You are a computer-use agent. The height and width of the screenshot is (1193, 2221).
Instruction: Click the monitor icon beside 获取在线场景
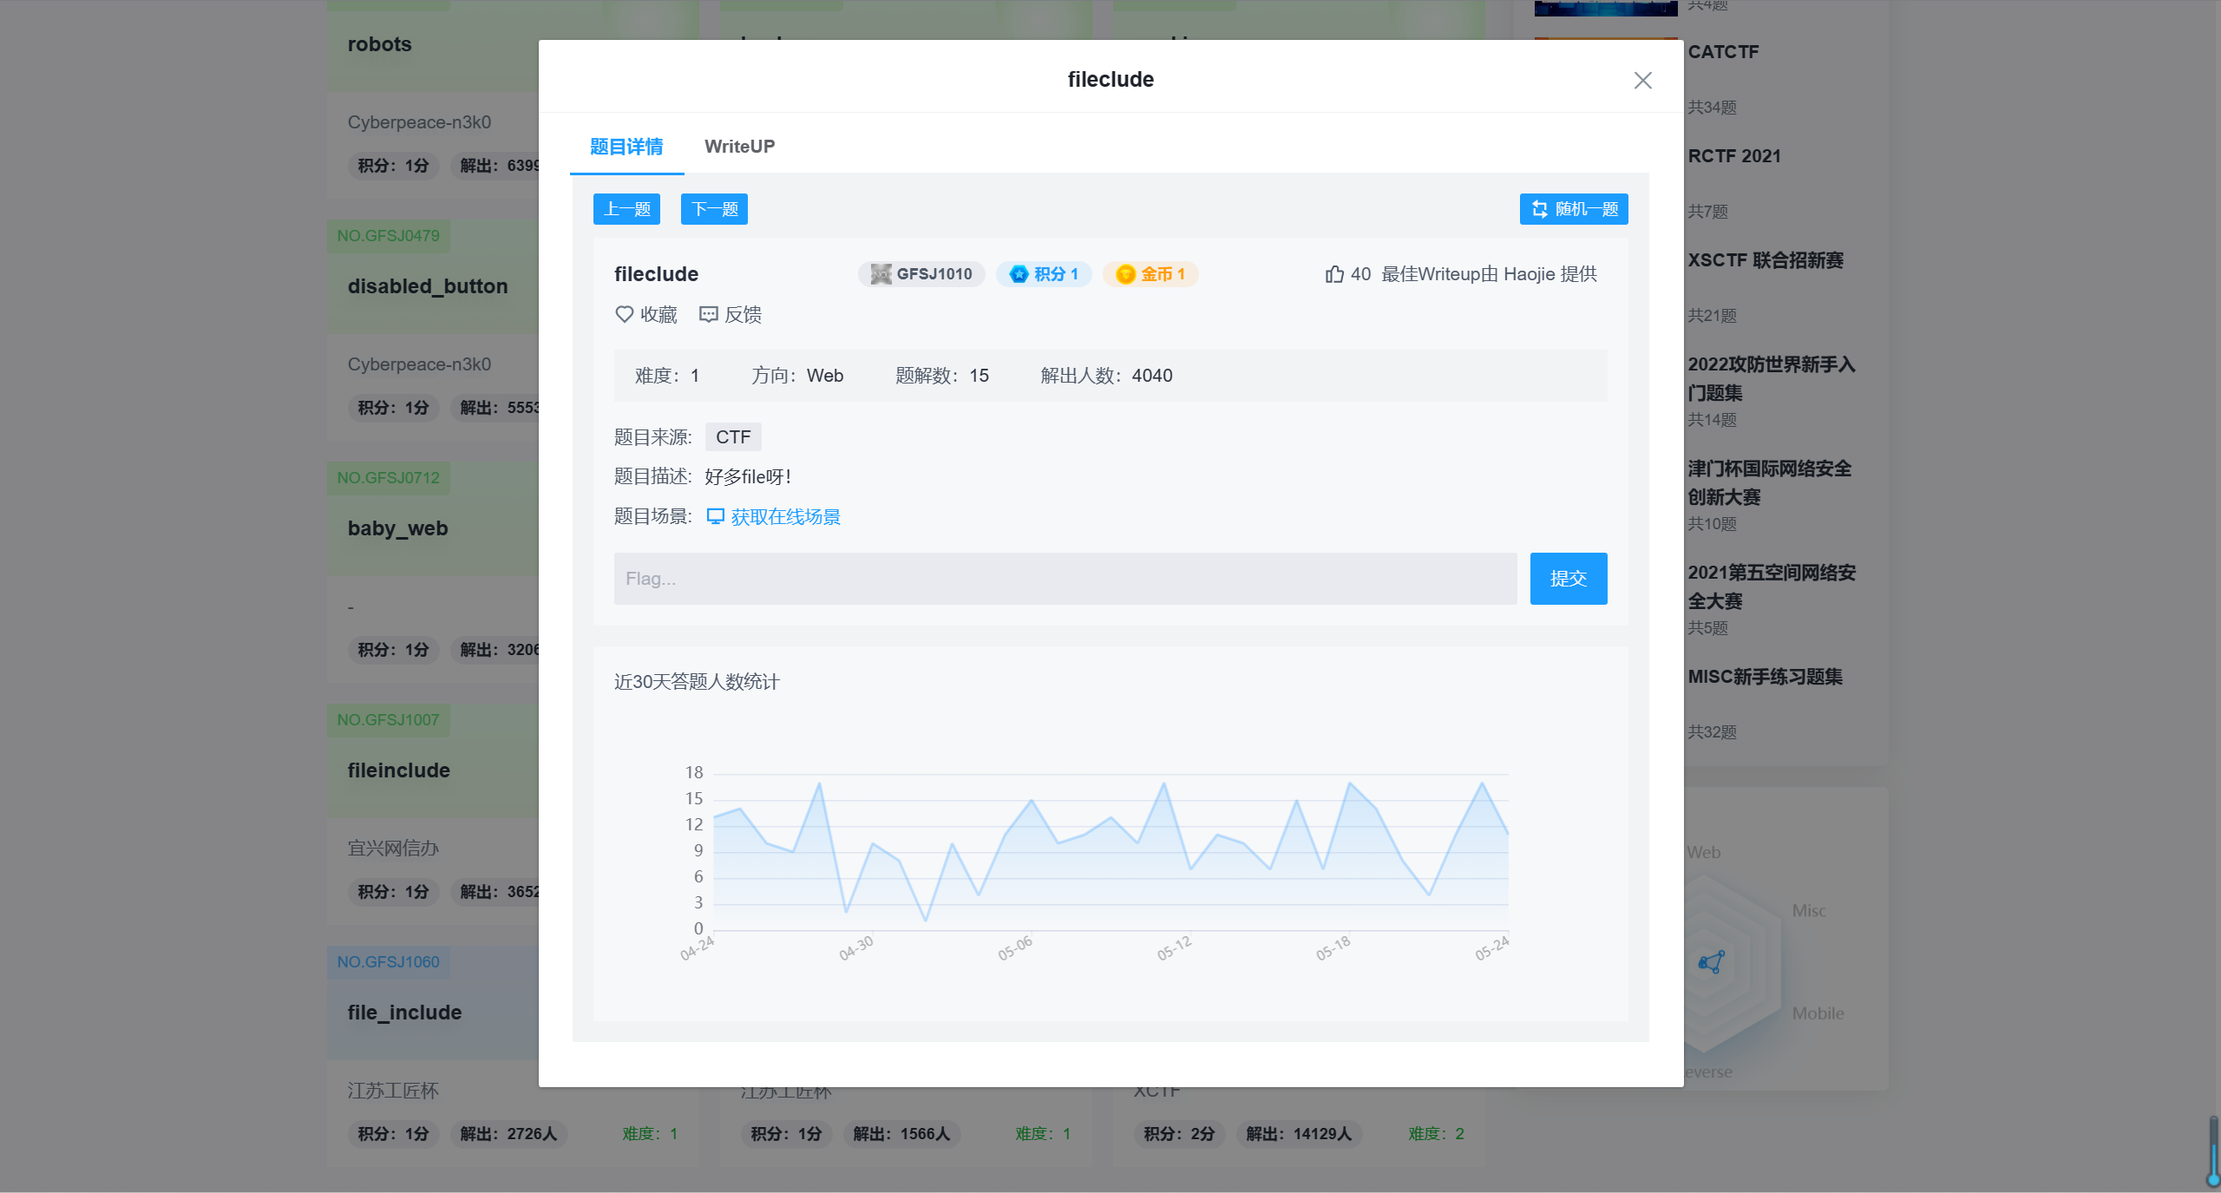713,516
